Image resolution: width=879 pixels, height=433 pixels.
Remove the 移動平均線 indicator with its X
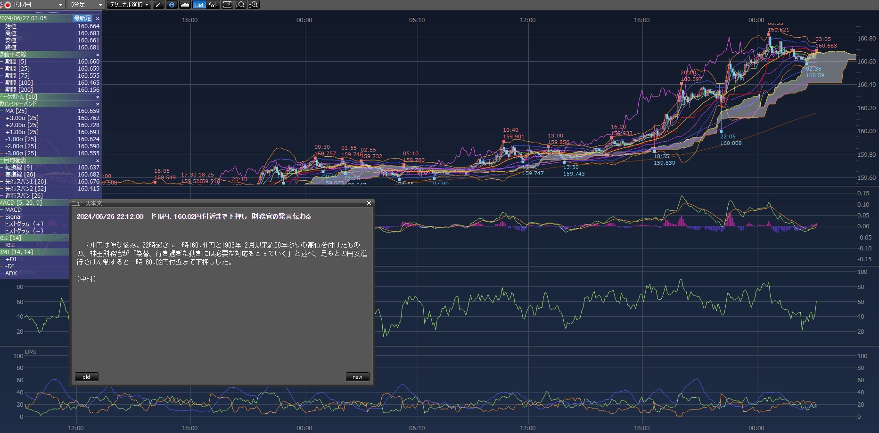tap(98, 55)
